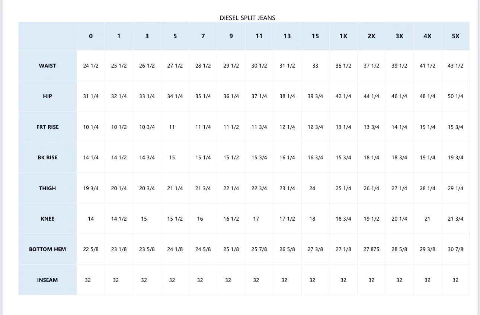Select the HIP row header
This screenshot has width=480, height=315.
pos(47,96)
